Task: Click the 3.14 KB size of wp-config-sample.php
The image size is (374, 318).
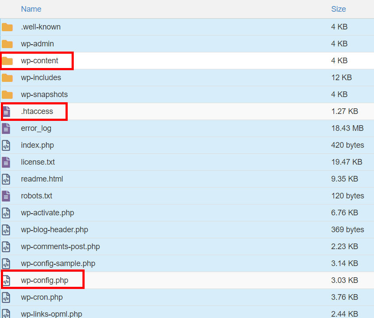Action: click(x=344, y=263)
